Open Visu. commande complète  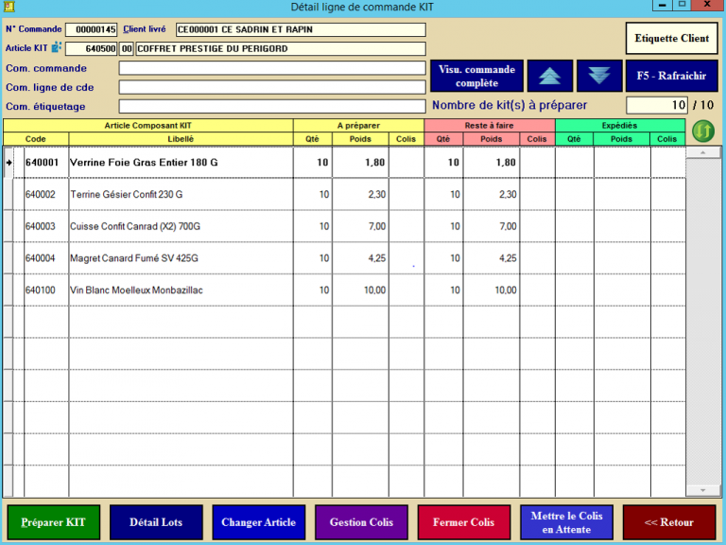tap(476, 76)
